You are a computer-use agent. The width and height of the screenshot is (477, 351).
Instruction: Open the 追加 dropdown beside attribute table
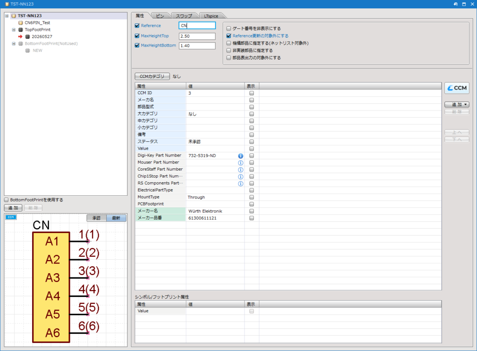[457, 104]
